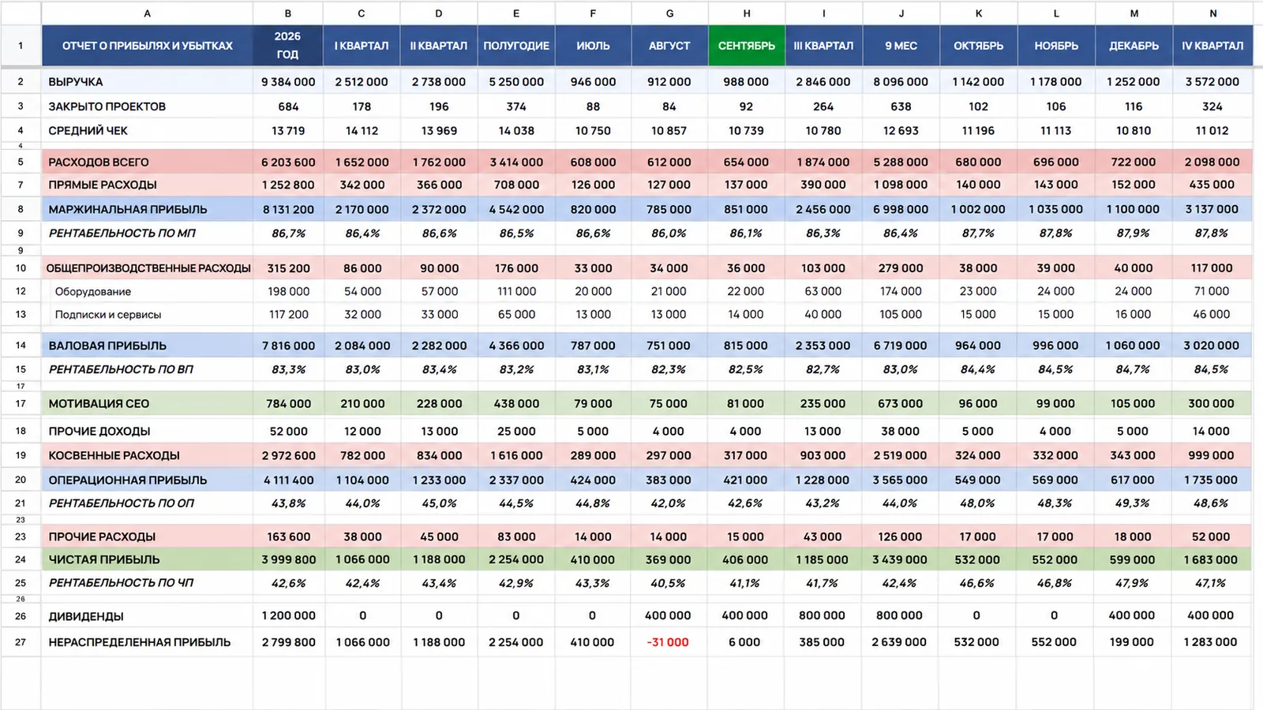Viewport: 1263px width, 710px height.
Task: Select column header H
Action: pyautogui.click(x=747, y=13)
